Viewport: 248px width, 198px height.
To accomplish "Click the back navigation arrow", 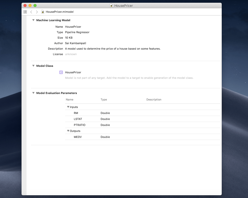I will coord(31,12).
